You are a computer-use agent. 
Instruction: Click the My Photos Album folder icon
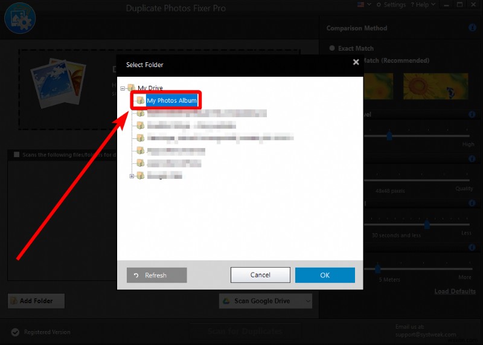point(141,100)
